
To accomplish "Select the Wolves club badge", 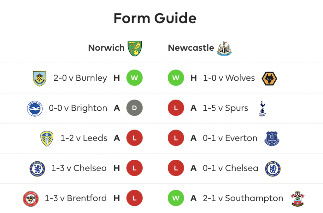I will point(269,78).
